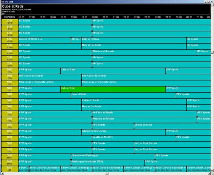Click channel 5783 HDSXD cell
214x175 pixels.
coord(10,22)
